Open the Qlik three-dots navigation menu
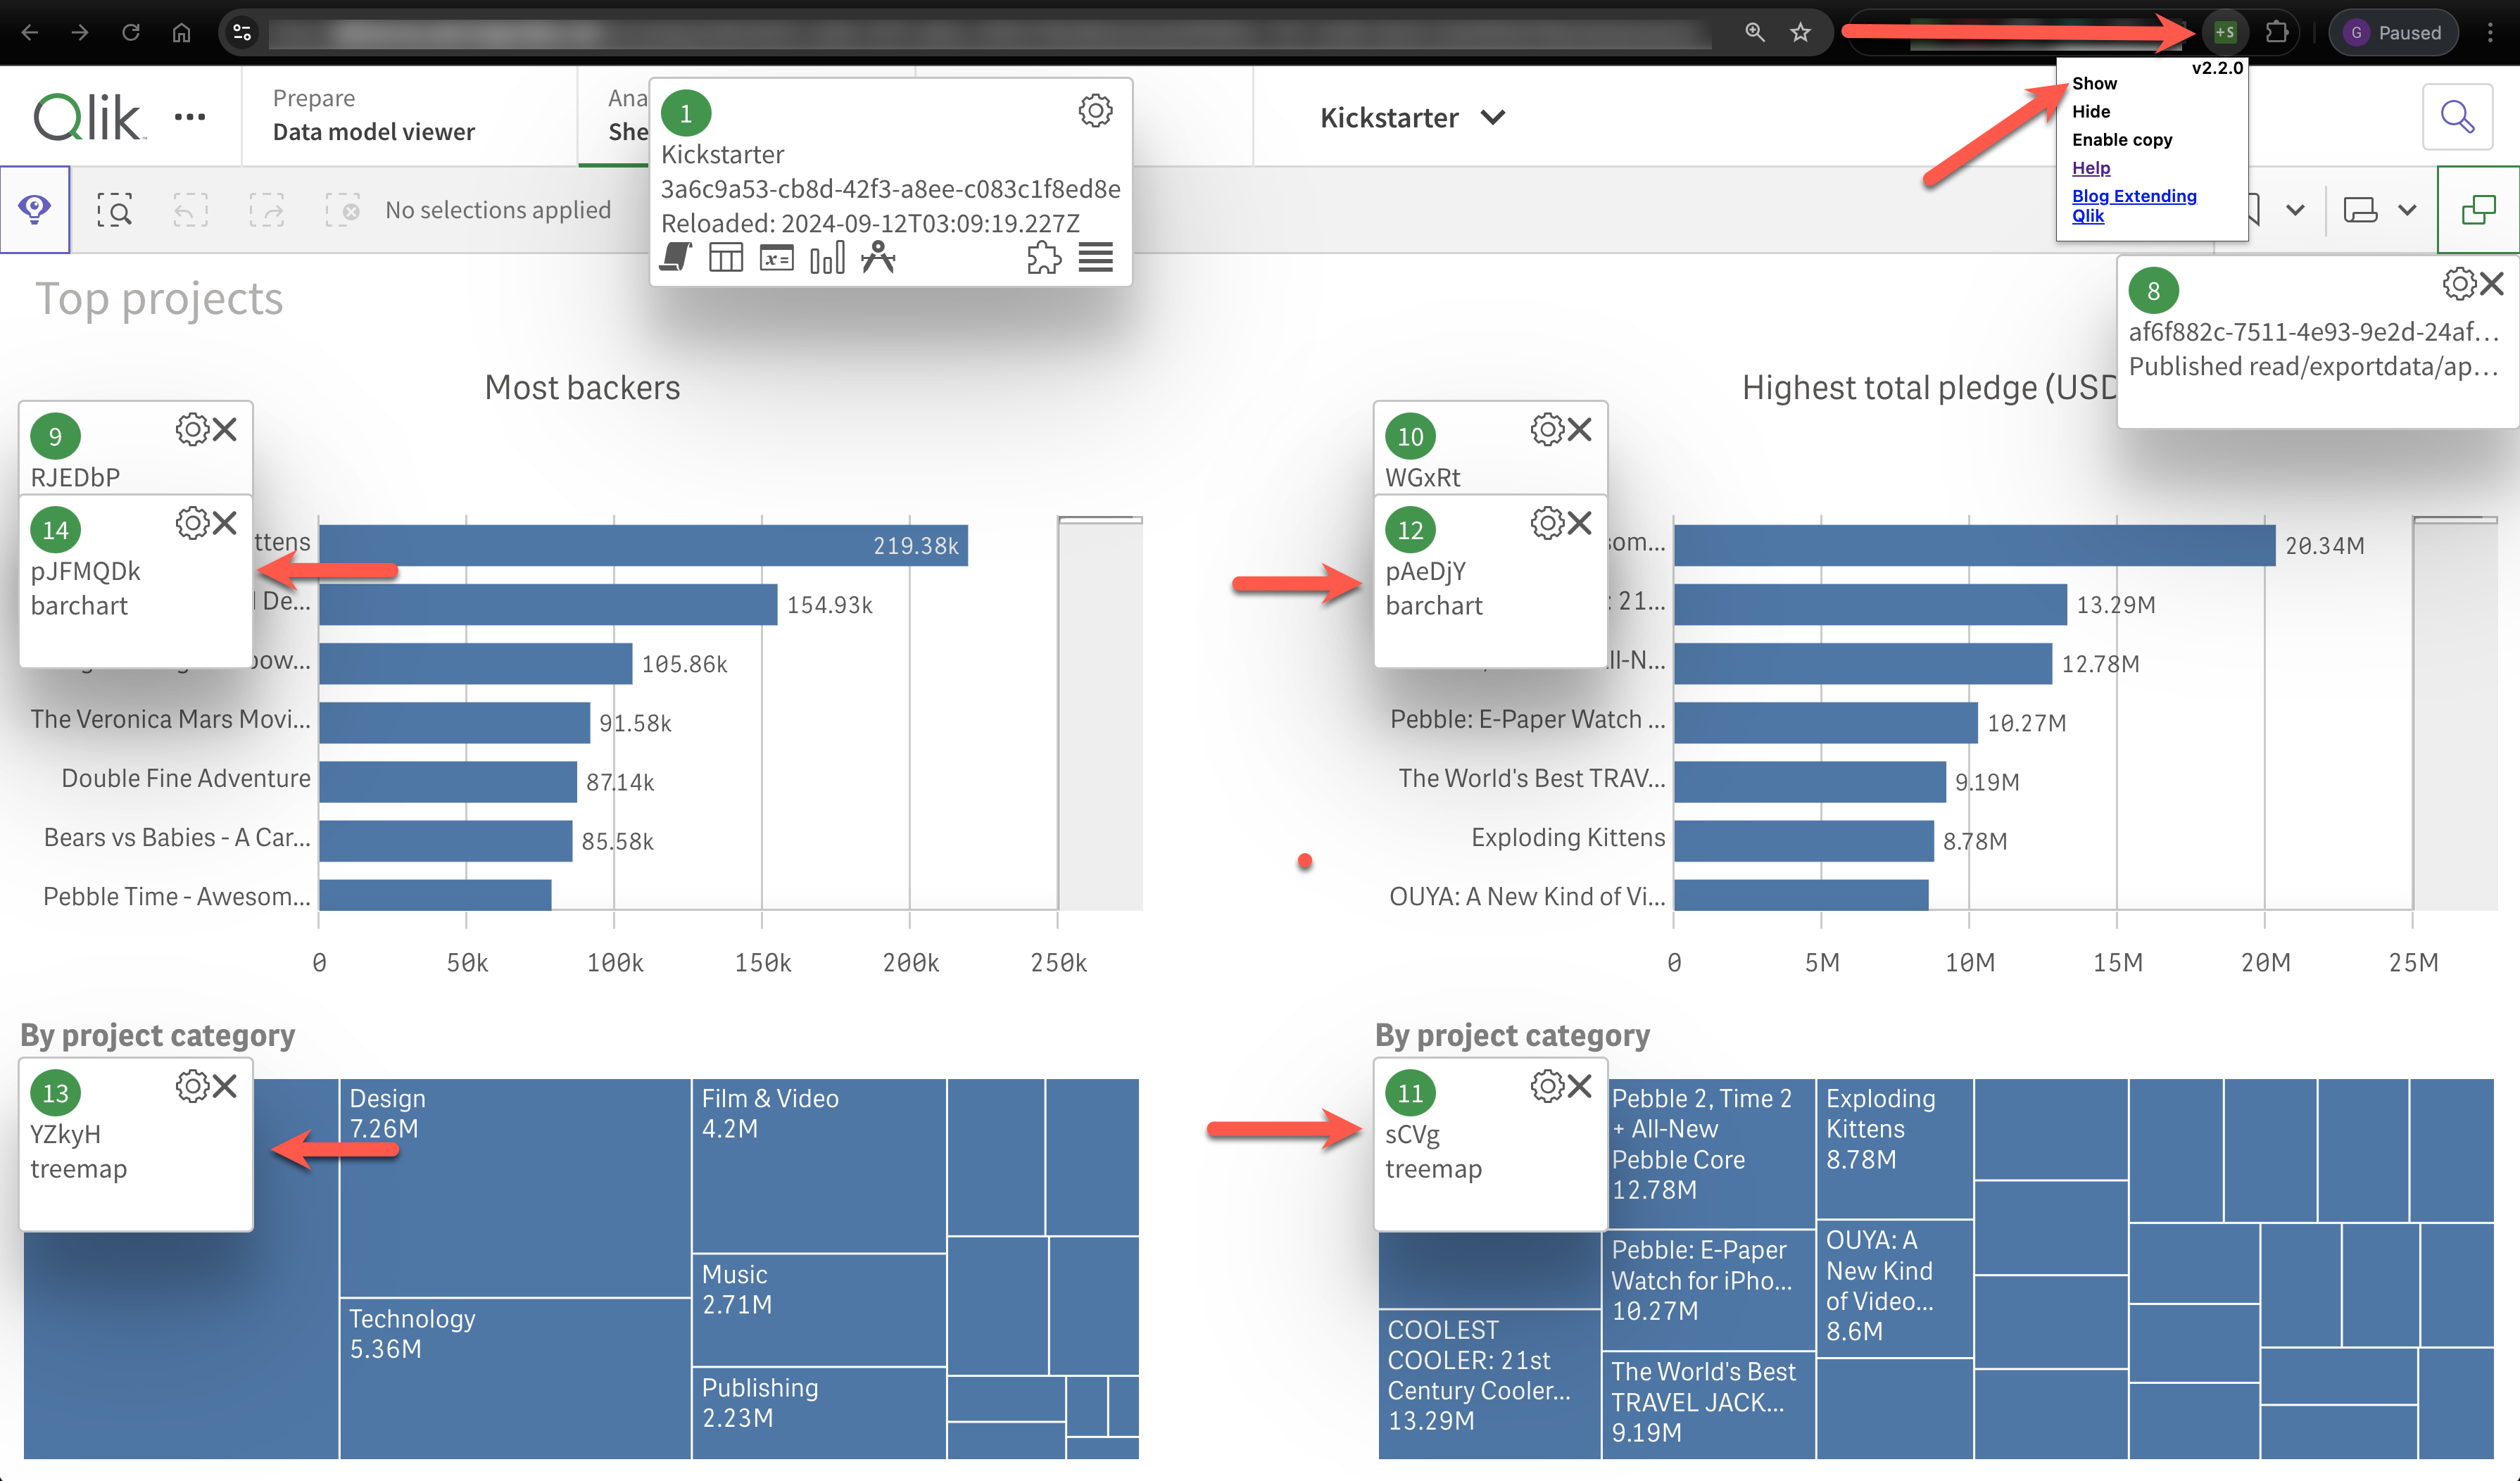This screenshot has width=2520, height=1481. [x=190, y=117]
